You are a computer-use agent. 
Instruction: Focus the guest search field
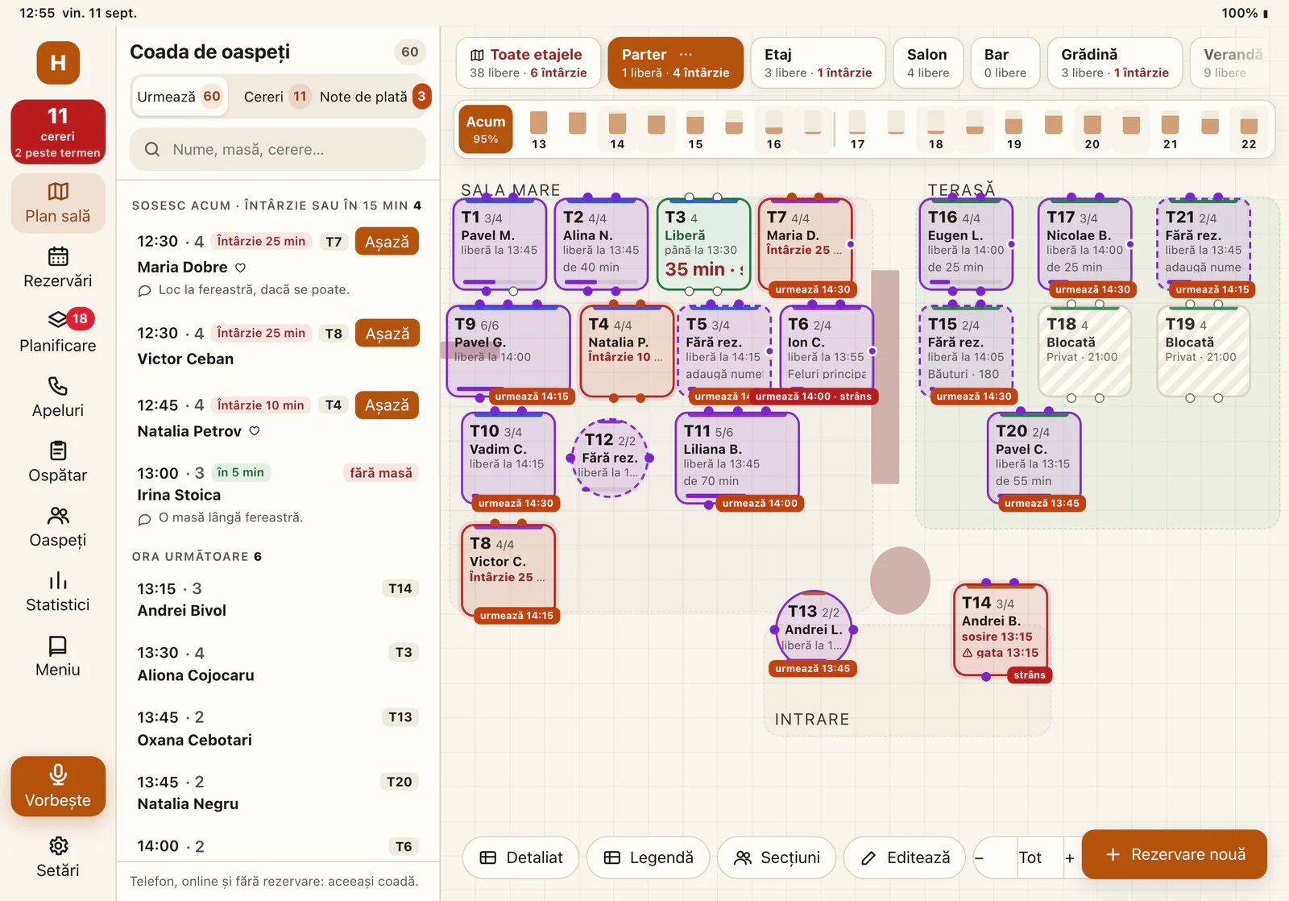tap(278, 149)
